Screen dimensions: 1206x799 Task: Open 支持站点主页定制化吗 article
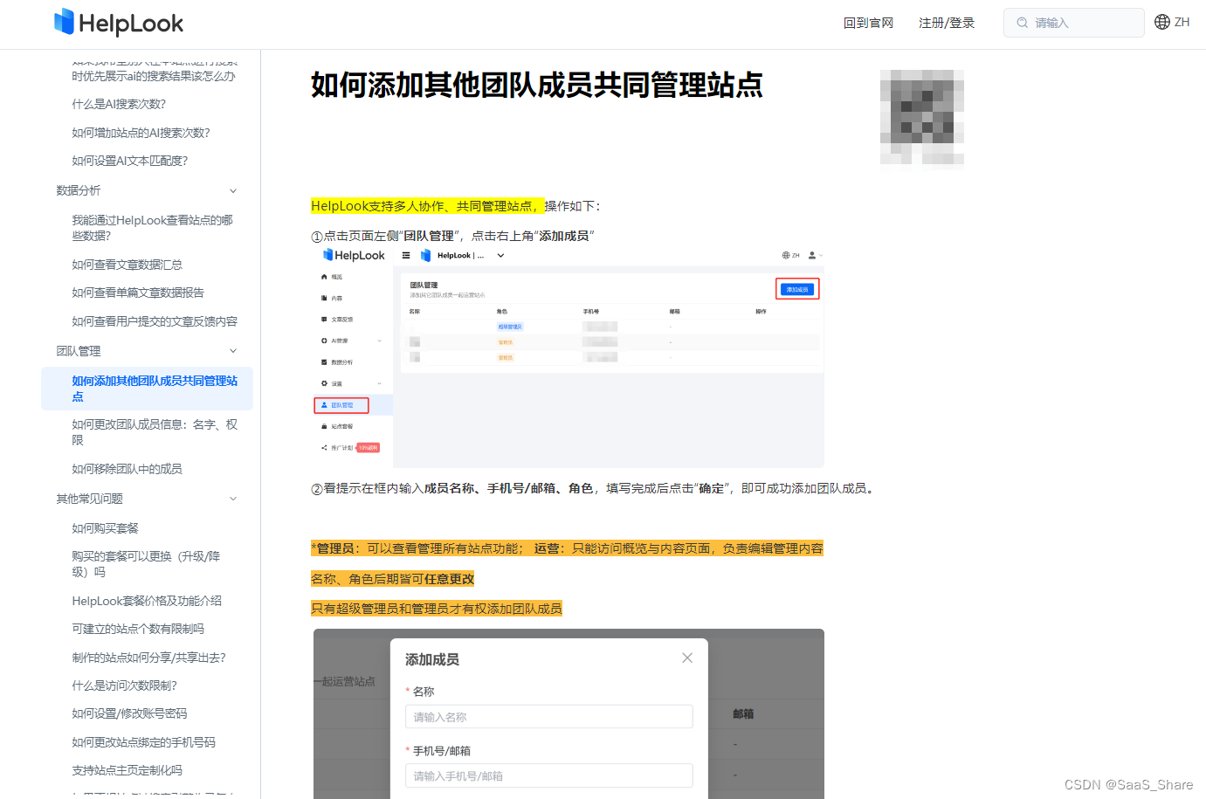point(127,770)
